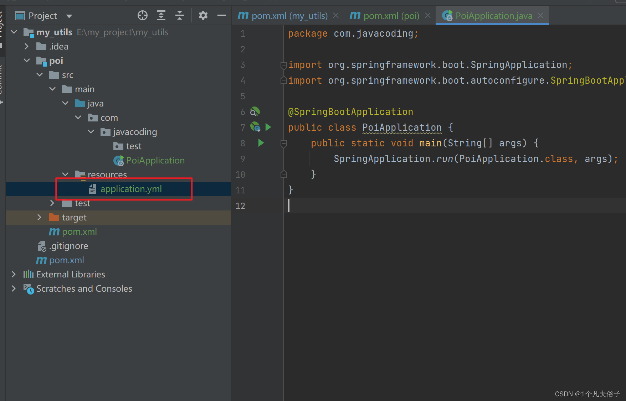
Task: Click the package com.javacoding line
Action: pyautogui.click(x=353, y=33)
